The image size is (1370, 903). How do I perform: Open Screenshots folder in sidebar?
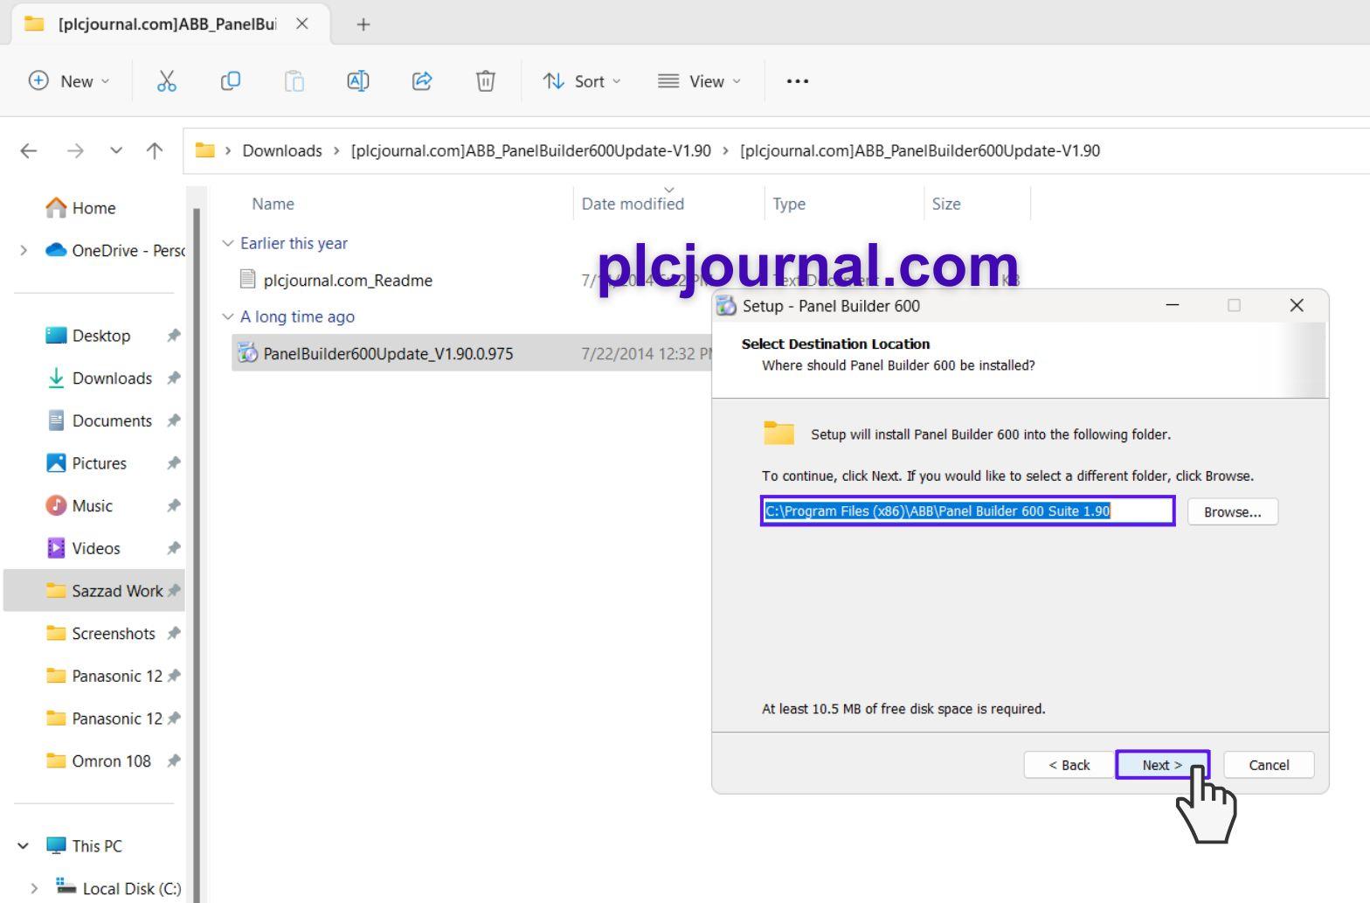[x=100, y=634]
